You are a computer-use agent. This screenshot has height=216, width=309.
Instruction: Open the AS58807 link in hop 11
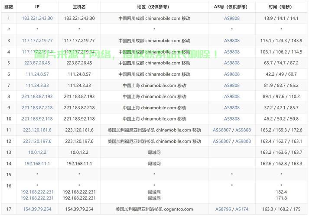click(222, 130)
